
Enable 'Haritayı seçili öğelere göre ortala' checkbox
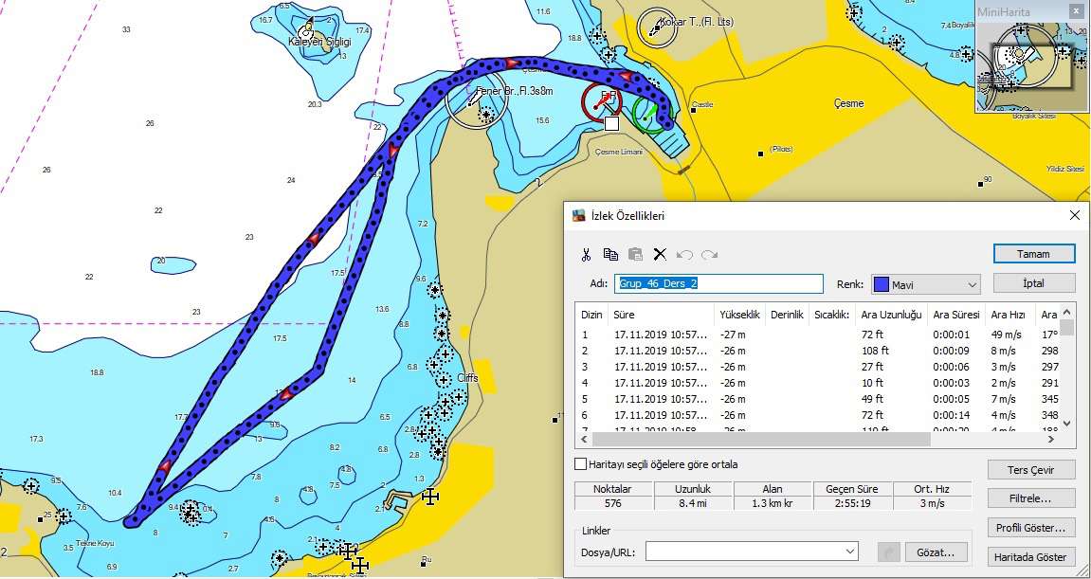click(x=581, y=464)
